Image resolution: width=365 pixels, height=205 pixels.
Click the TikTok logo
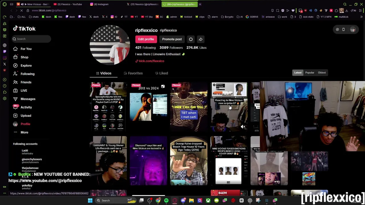pos(24,28)
